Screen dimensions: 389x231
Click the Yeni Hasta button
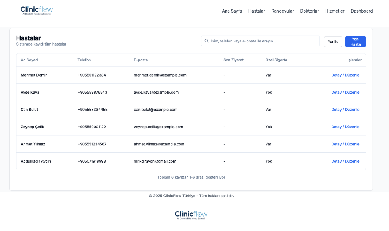pos(355,42)
